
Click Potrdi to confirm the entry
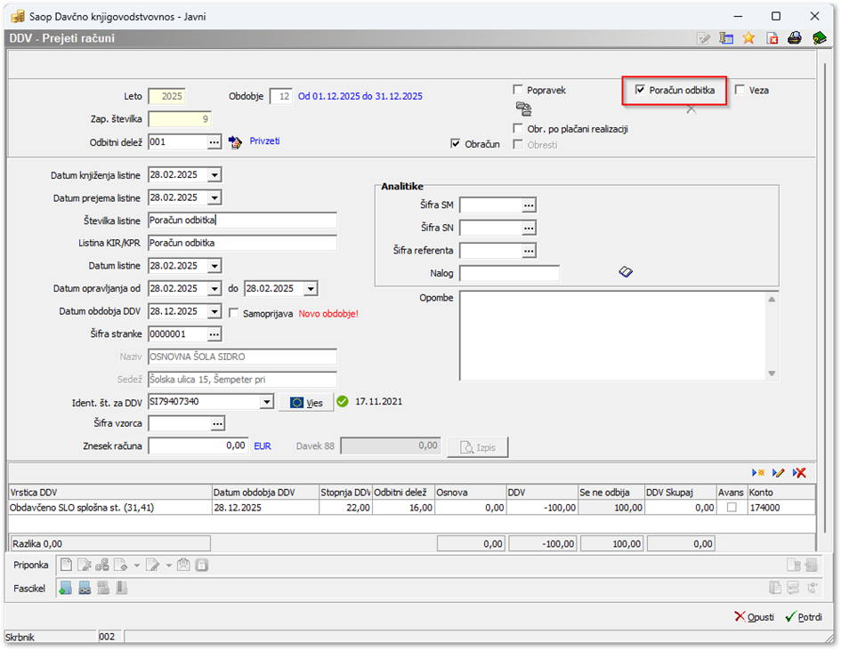point(803,617)
